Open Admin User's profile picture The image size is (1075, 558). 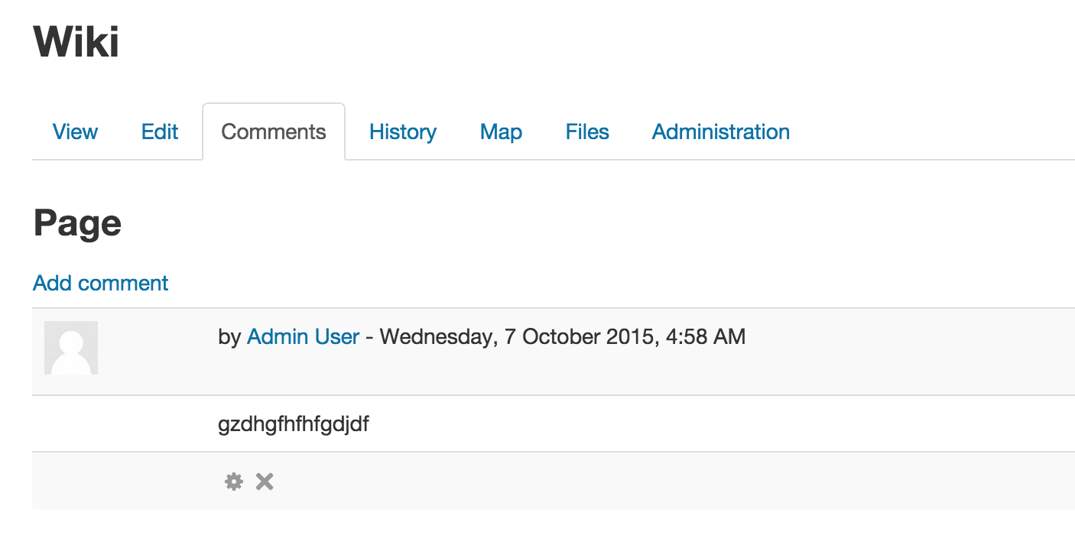coord(71,348)
